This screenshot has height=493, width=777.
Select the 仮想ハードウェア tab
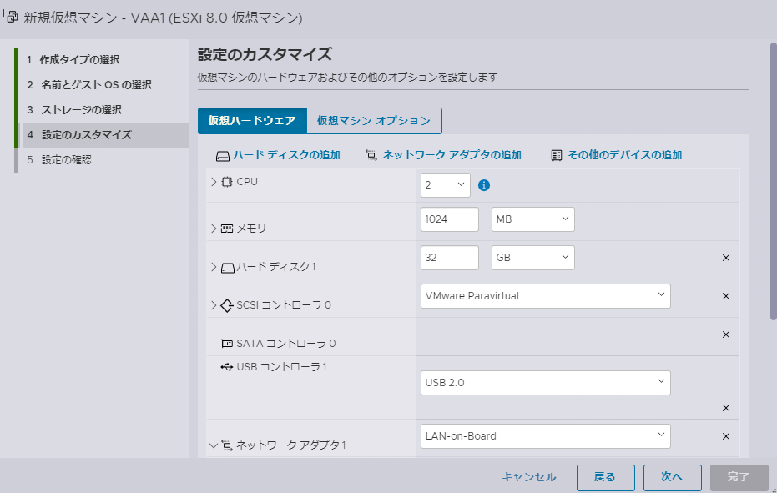click(252, 121)
